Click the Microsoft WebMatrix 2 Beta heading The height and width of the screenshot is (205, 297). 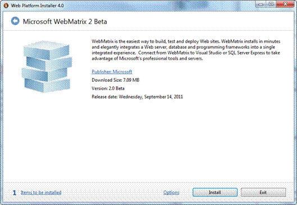tap(65, 21)
